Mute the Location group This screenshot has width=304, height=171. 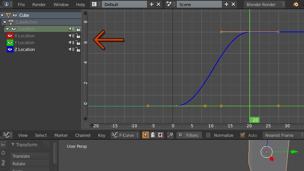tap(71, 29)
